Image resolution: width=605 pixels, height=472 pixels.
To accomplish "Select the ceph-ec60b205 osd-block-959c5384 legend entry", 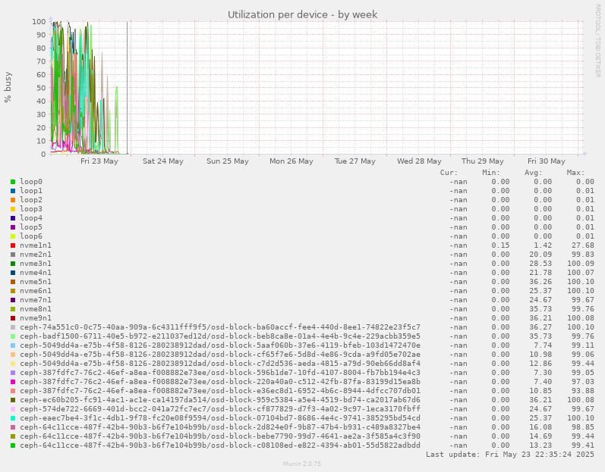I will tap(220, 400).
